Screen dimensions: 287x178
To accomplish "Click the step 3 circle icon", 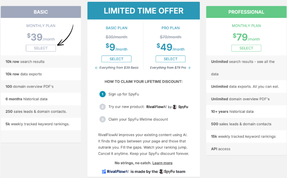I will 103,119.
